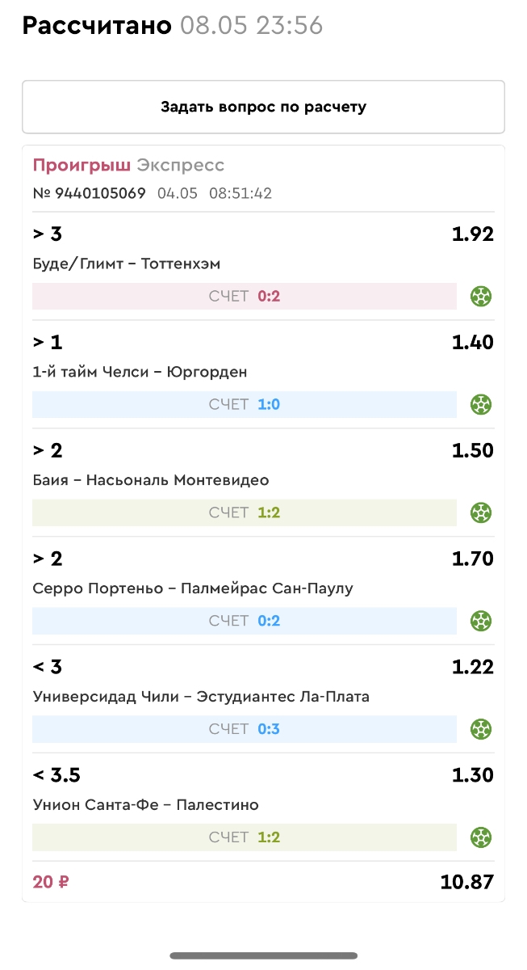Tap the total odds 10.87

[466, 882]
